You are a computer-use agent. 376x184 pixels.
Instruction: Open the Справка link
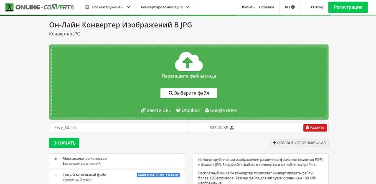coord(267,7)
